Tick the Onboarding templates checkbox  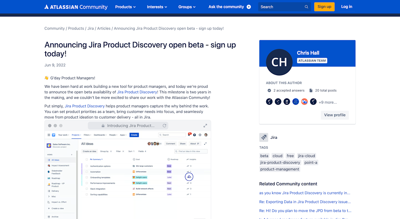click(87, 177)
